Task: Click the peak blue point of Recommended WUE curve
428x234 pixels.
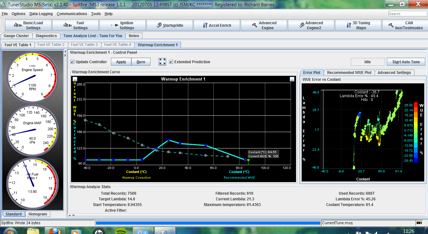Action: coord(168,140)
